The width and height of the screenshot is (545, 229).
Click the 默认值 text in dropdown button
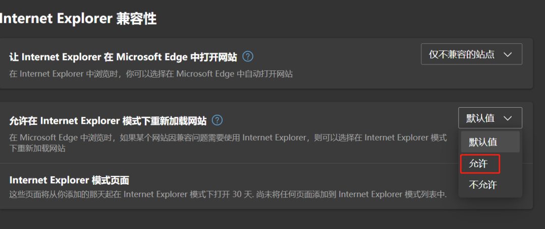480,118
